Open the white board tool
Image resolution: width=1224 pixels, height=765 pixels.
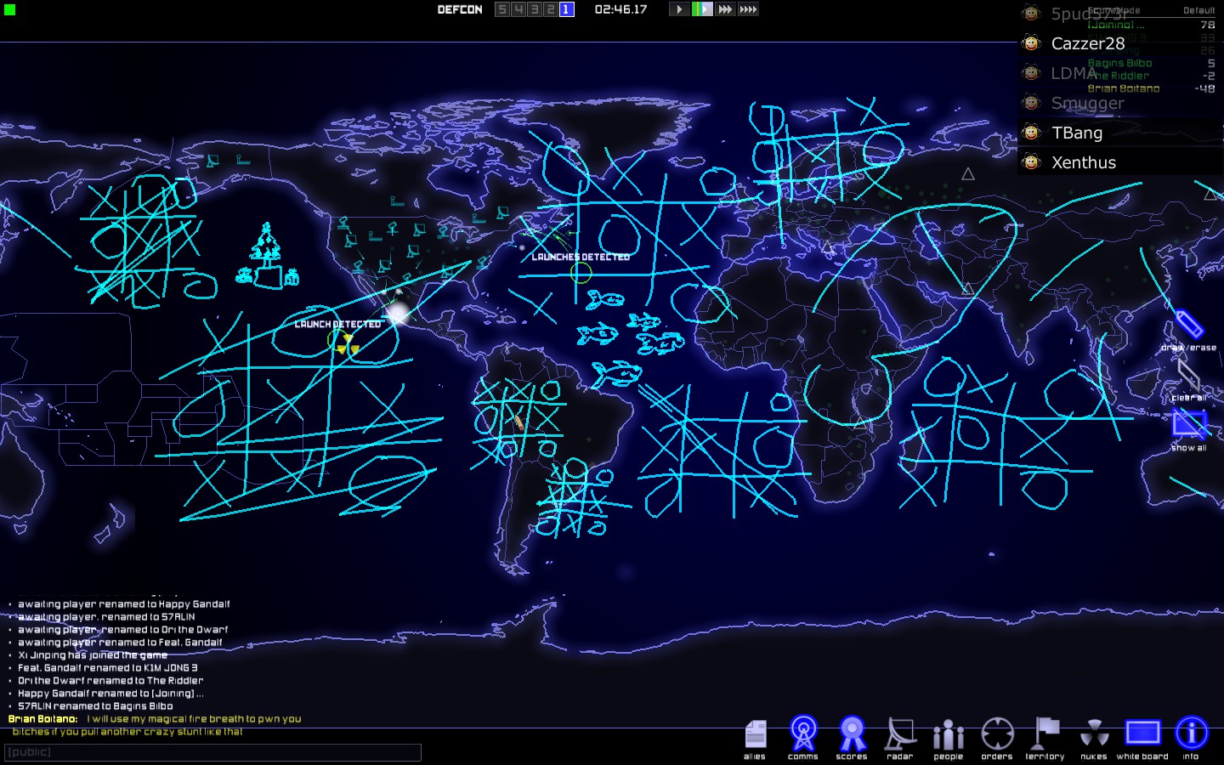1142,739
